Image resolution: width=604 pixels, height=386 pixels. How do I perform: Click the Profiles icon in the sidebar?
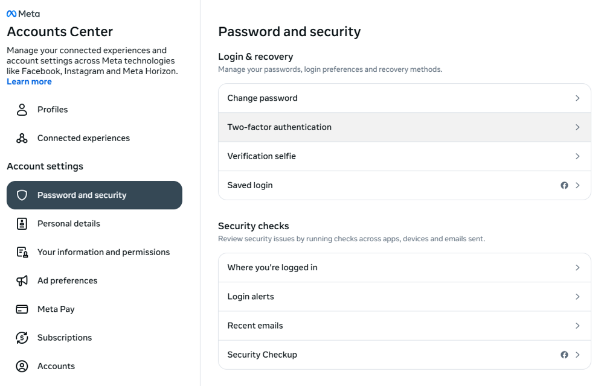22,109
